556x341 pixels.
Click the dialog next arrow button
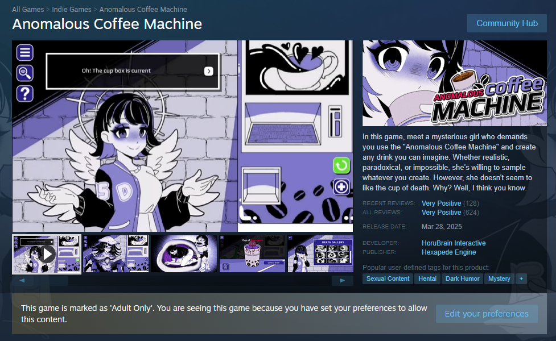(208, 71)
